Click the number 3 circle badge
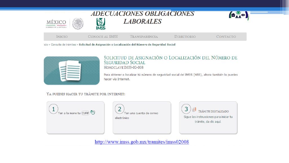 (x=186, y=109)
